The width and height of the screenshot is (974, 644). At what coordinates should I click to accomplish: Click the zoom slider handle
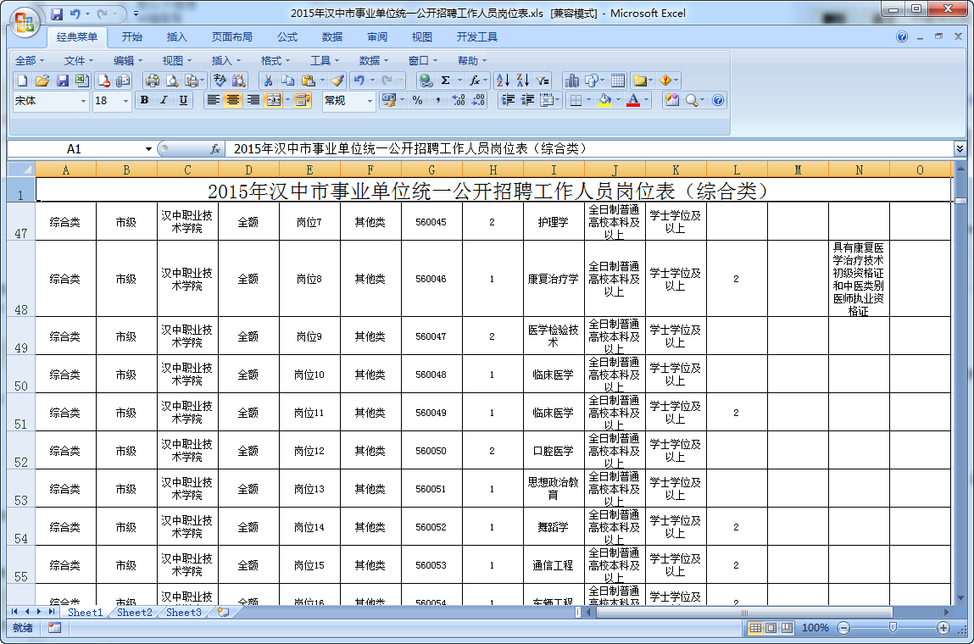pyautogui.click(x=893, y=628)
